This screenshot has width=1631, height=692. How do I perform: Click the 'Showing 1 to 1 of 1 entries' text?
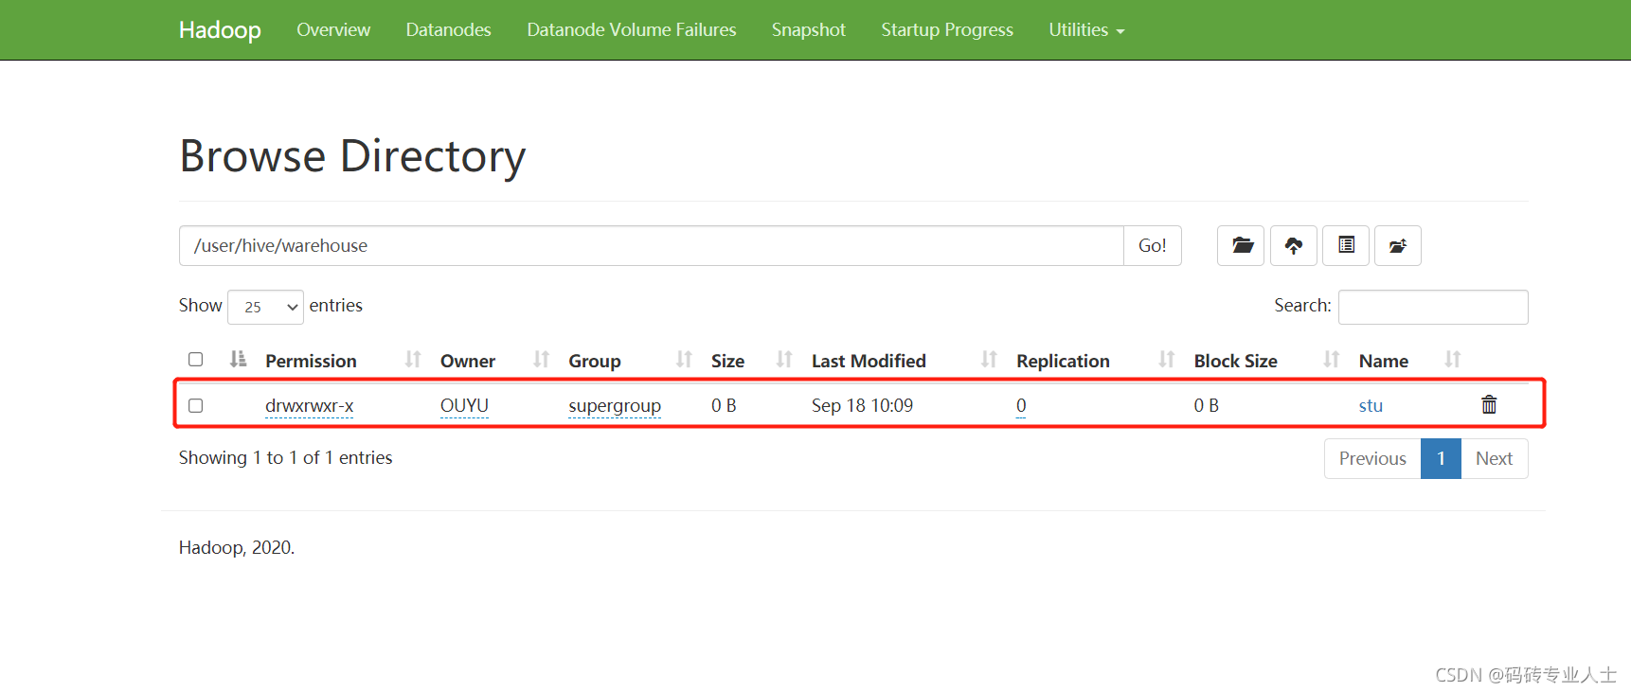285,458
